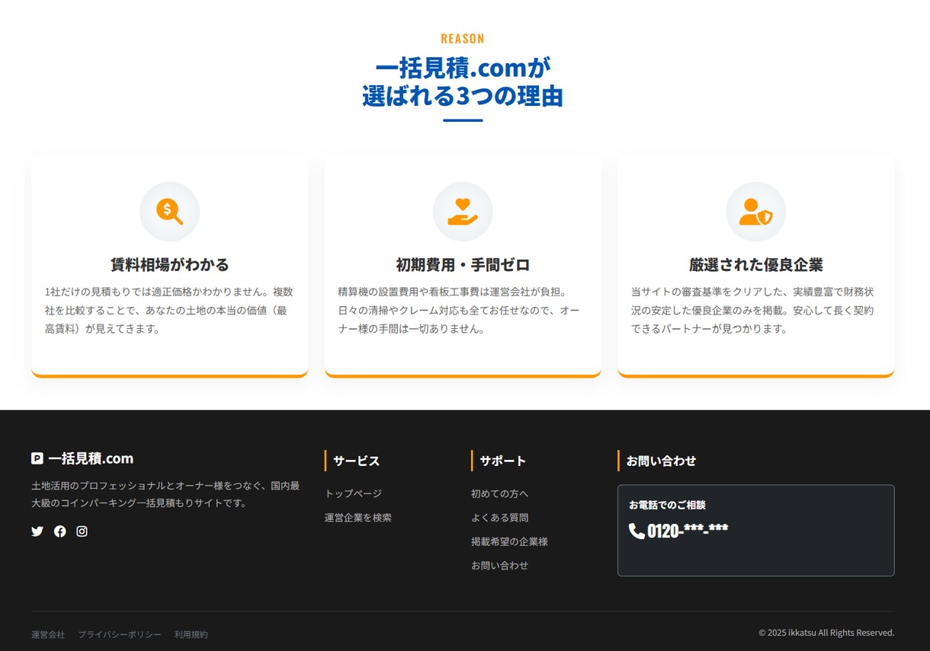The height and width of the screenshot is (651, 930).
Task: Click the 一括見積.com footer logo text
Action: pyautogui.click(x=91, y=458)
